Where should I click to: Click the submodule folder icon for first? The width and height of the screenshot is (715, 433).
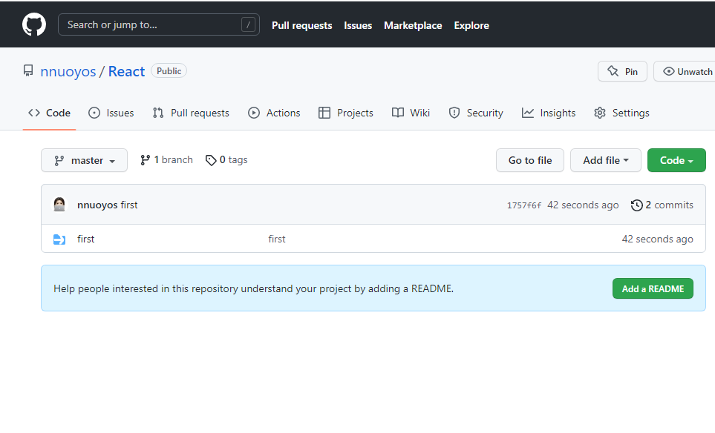59,239
